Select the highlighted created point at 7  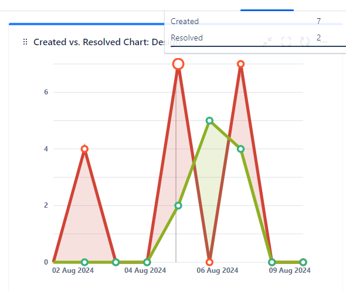click(x=178, y=64)
